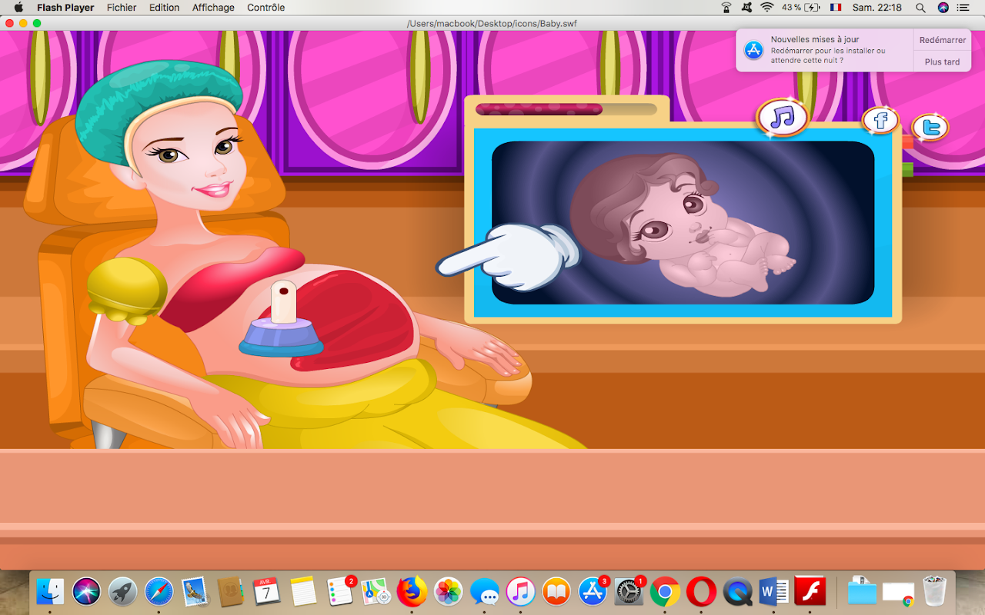Open the Wi-Fi status menu
Image resolution: width=985 pixels, height=615 pixels.
coord(766,8)
